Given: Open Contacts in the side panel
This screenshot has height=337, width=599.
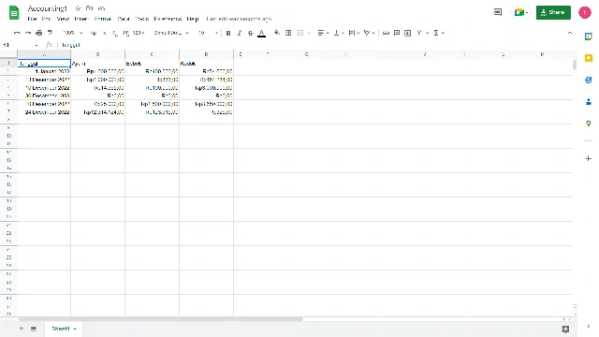Looking at the screenshot, I should coord(589,102).
